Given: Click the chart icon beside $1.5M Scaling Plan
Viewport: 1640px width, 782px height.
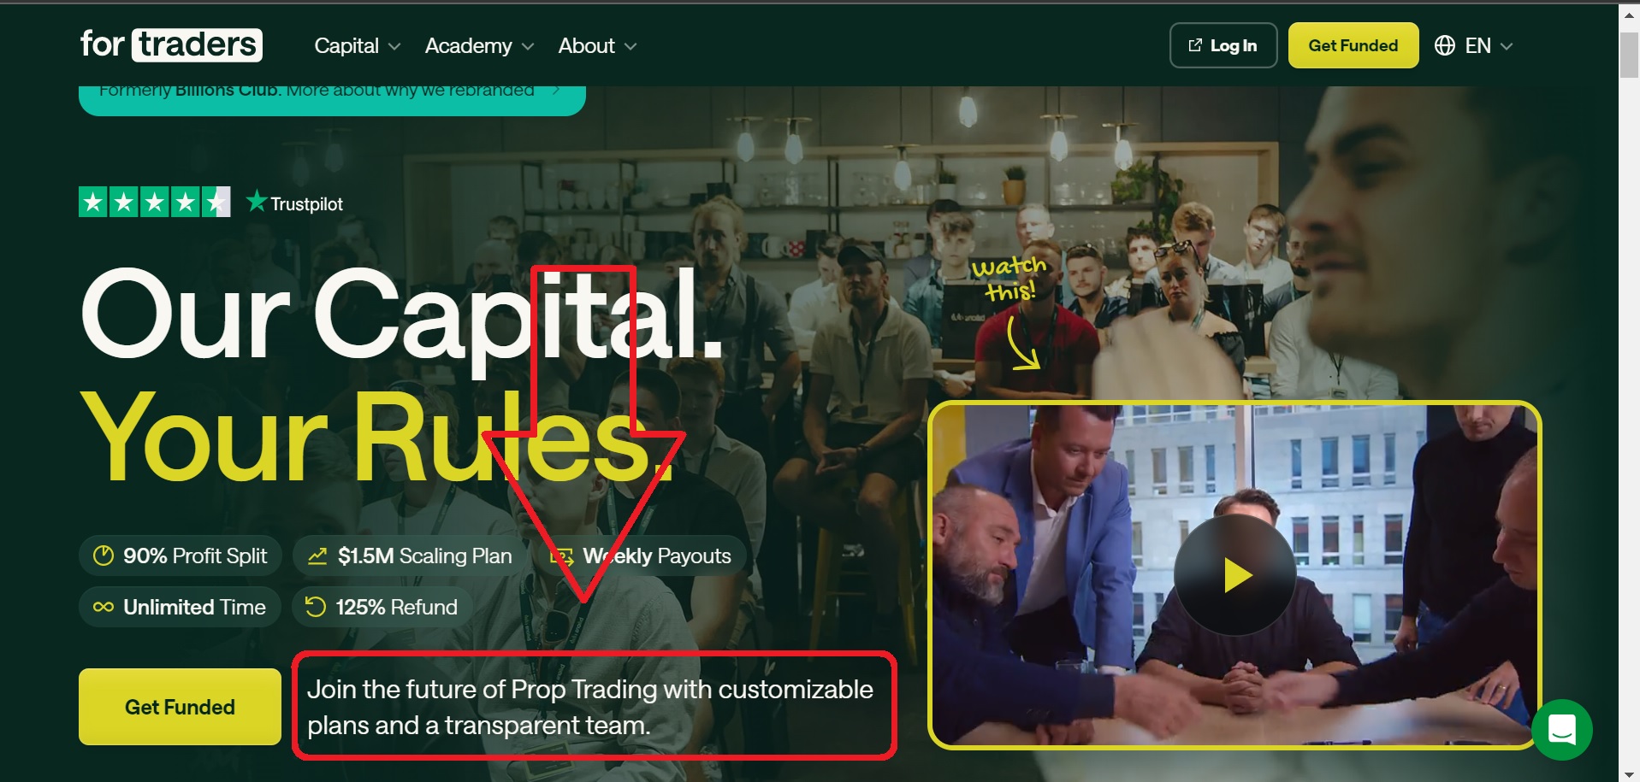Looking at the screenshot, I should coord(317,556).
